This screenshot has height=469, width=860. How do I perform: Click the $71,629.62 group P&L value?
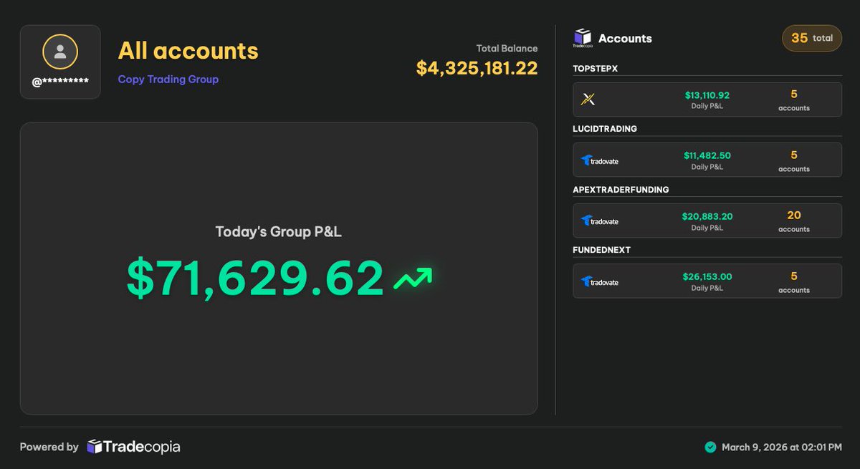point(256,278)
